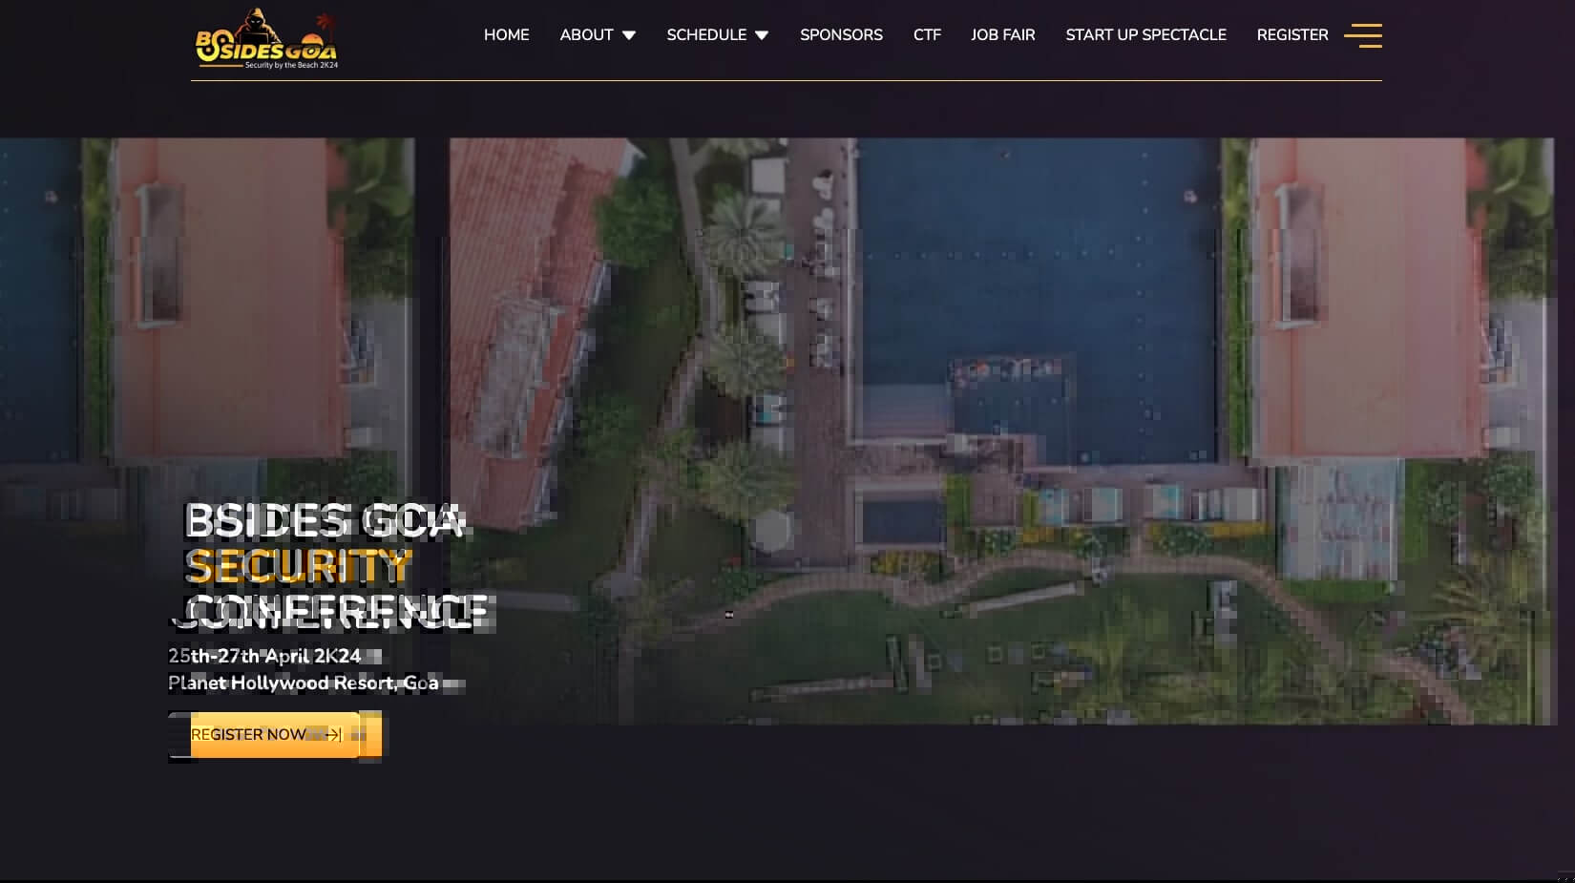Select the yellow SECURITY heading text
The width and height of the screenshot is (1575, 883).
pos(298,566)
